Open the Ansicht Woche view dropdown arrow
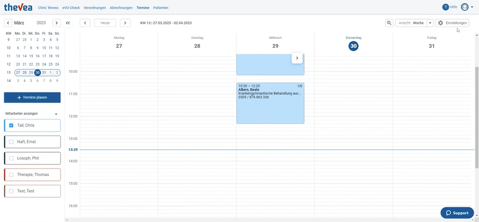 coord(430,23)
